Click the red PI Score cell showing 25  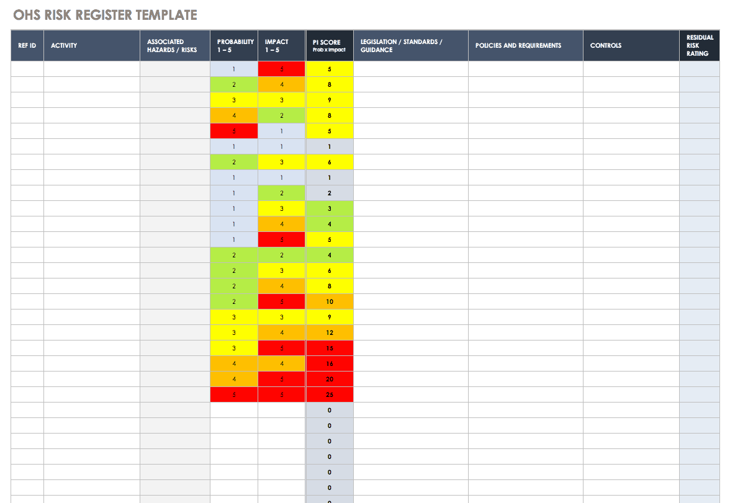click(x=329, y=394)
